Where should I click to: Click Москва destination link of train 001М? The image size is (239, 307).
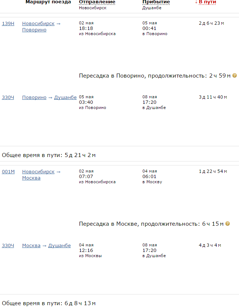point(31,178)
